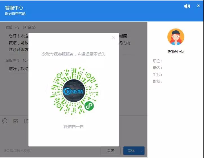Click the 微信扫一扫 caption text
Viewport: 204px width, 158px height.
[x=74, y=127]
